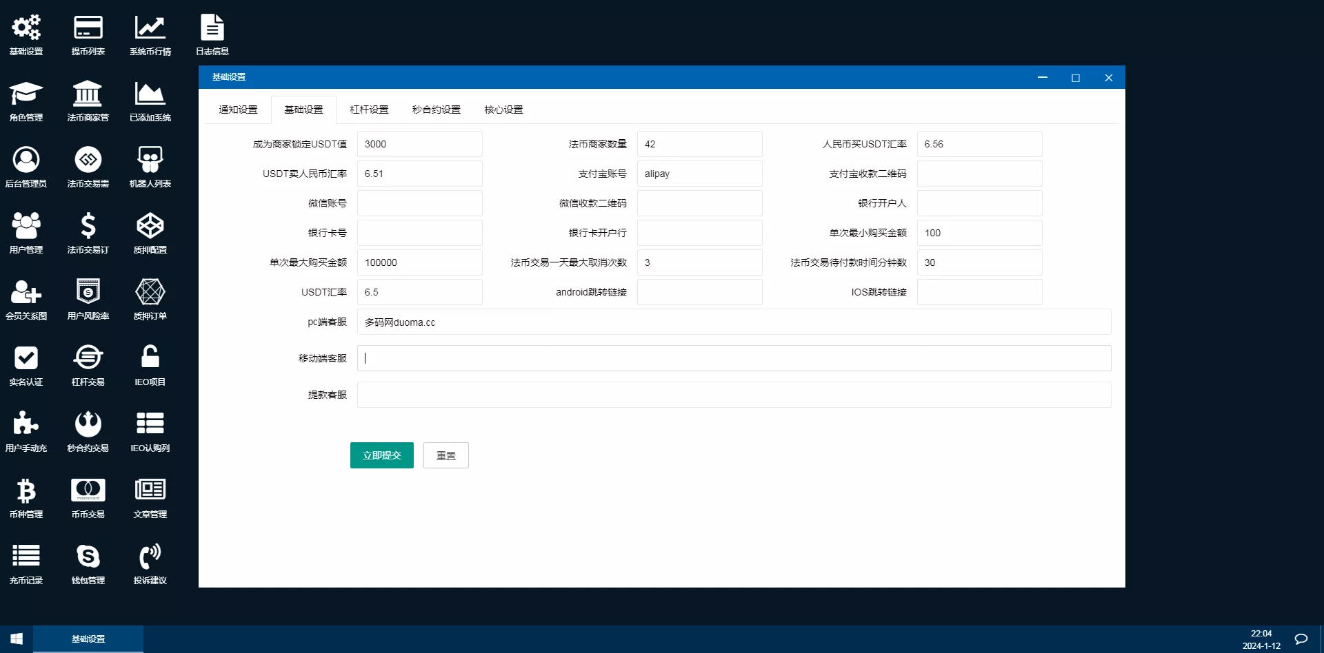Open the 核心设置 tab
This screenshot has height=653, width=1324.
[504, 109]
